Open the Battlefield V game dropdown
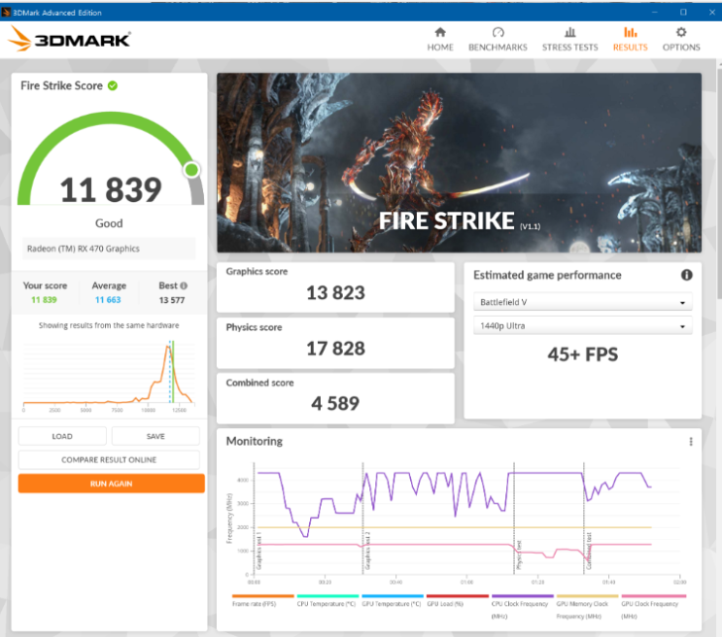This screenshot has width=722, height=637. pyautogui.click(x=582, y=302)
